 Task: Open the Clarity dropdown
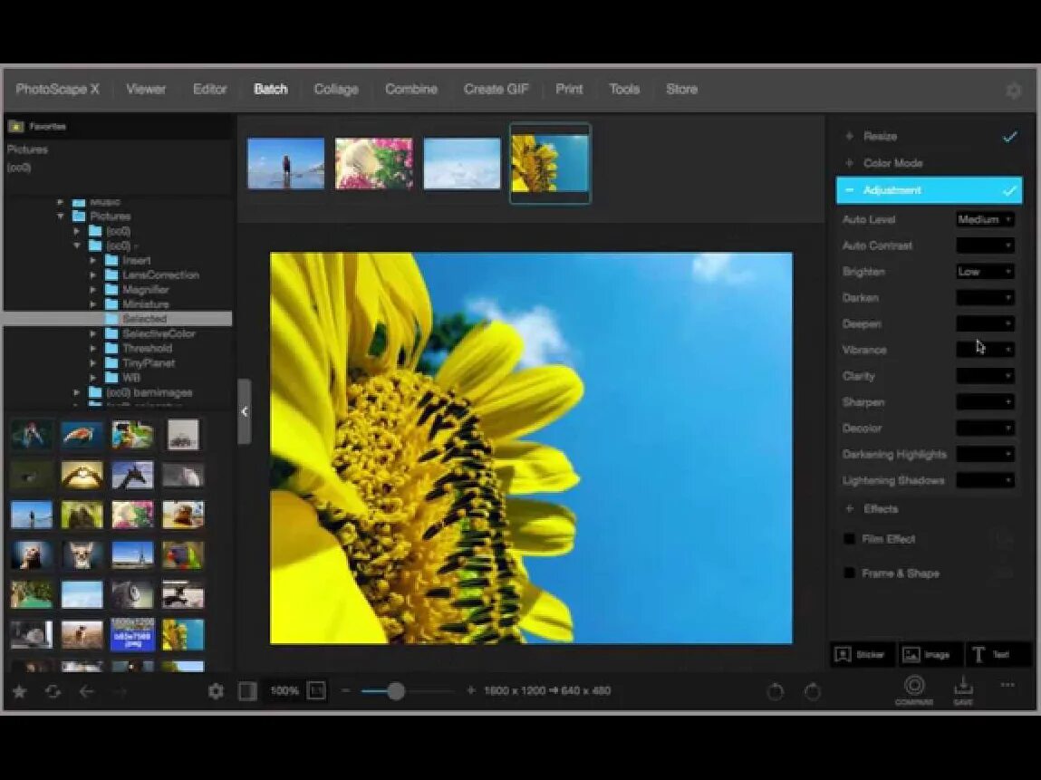coord(985,376)
